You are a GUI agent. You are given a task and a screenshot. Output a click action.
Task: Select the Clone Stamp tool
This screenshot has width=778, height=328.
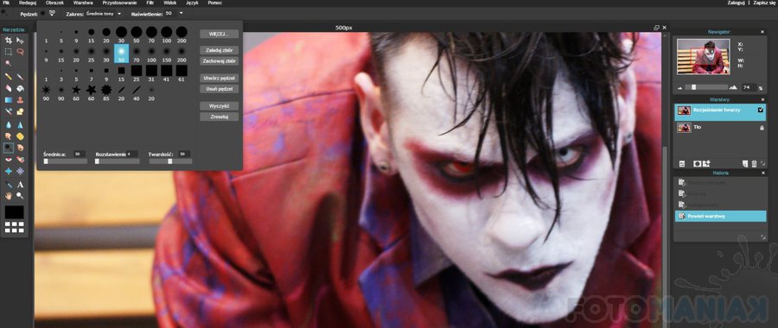point(20,99)
